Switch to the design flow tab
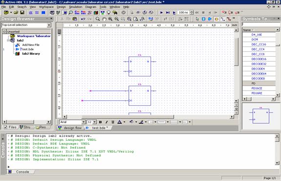Screen dimensions: 281x181 pos(70,128)
